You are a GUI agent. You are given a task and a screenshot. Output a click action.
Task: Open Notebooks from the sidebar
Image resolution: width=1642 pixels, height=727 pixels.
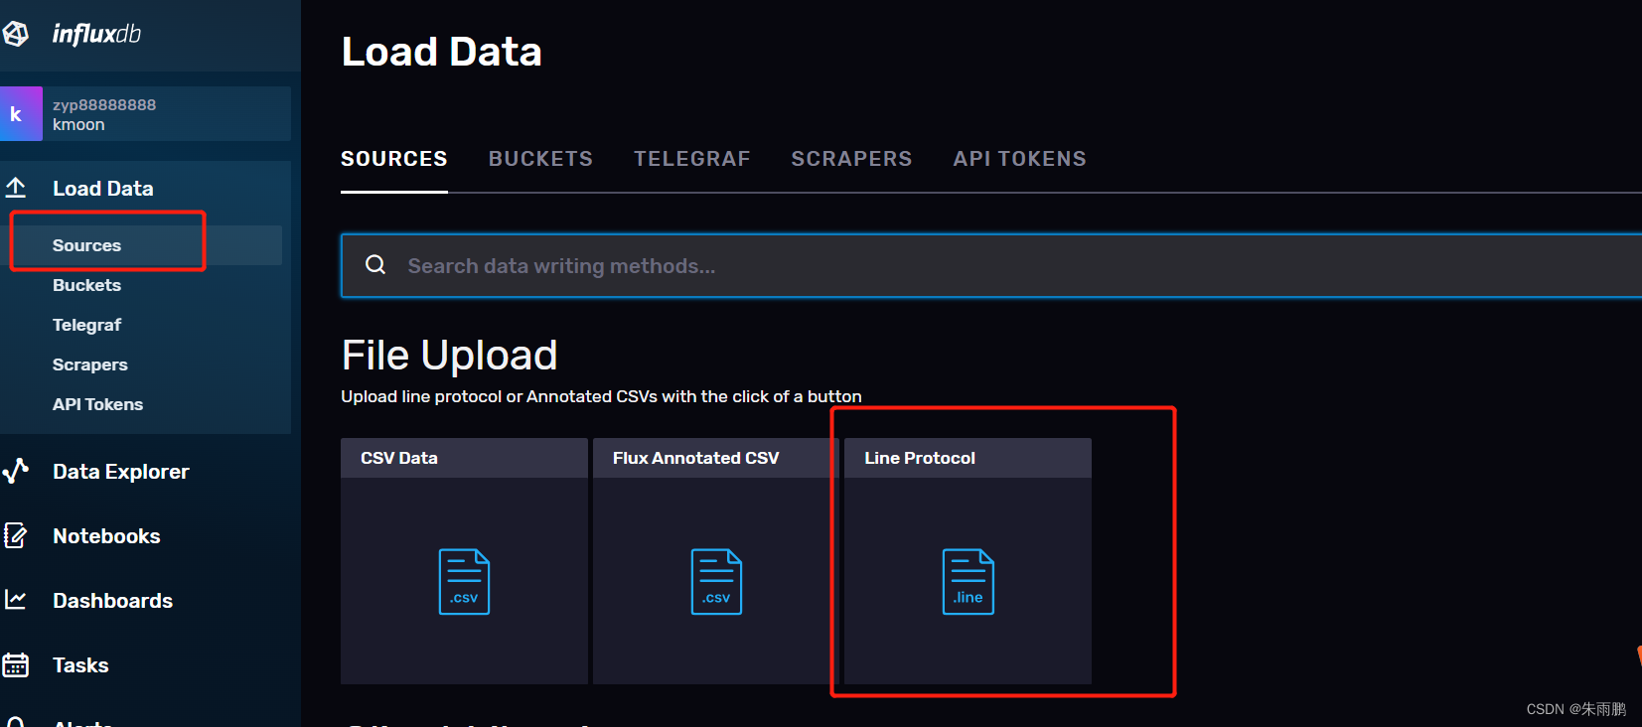click(x=106, y=536)
